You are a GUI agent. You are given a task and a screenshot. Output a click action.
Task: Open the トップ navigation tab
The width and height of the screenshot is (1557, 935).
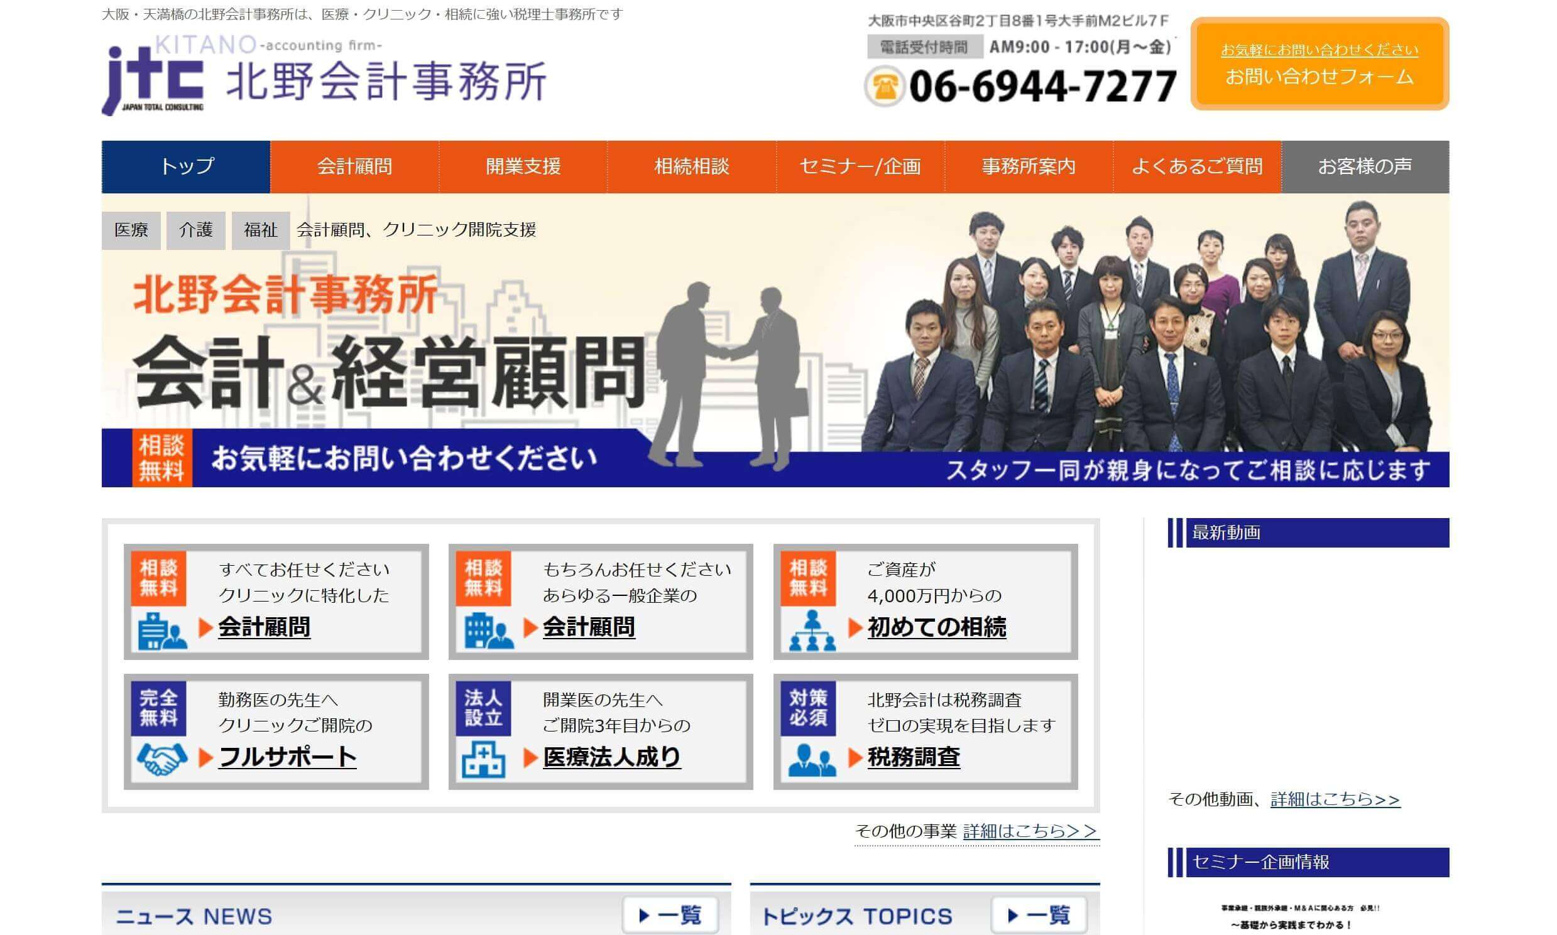pyautogui.click(x=186, y=166)
